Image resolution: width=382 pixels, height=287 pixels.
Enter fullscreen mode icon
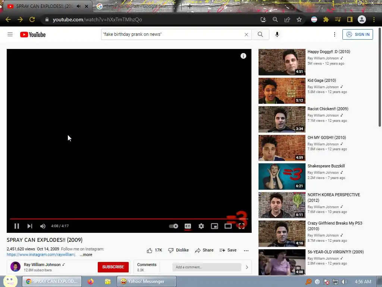coord(241,226)
